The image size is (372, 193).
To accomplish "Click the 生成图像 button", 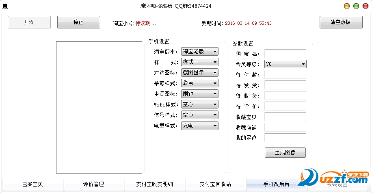I will point(285,152).
